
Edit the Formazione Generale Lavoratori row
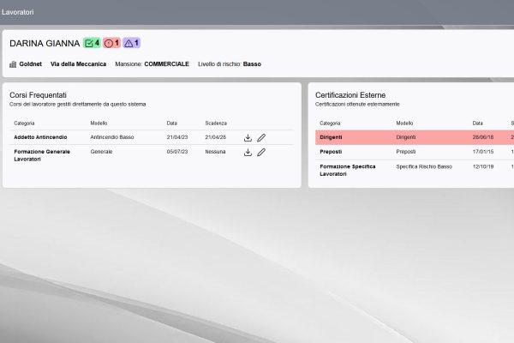pos(261,153)
